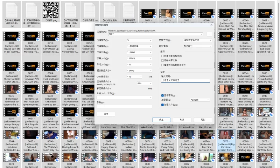Untick the 显示密码 checkbox
Viewport: 280px width, 168px height.
(x=162, y=95)
